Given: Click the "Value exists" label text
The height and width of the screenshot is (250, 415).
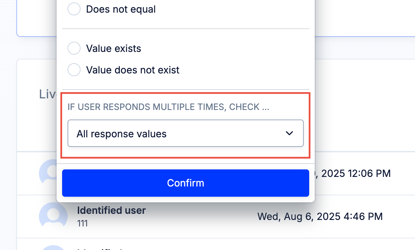Looking at the screenshot, I should (x=114, y=48).
